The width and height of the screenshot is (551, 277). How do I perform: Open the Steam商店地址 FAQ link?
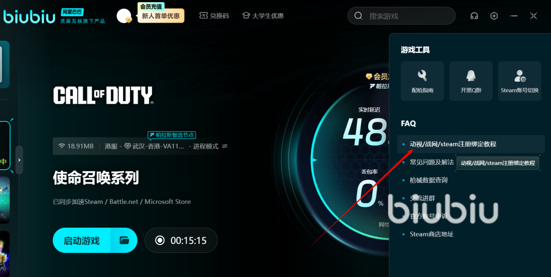431,234
